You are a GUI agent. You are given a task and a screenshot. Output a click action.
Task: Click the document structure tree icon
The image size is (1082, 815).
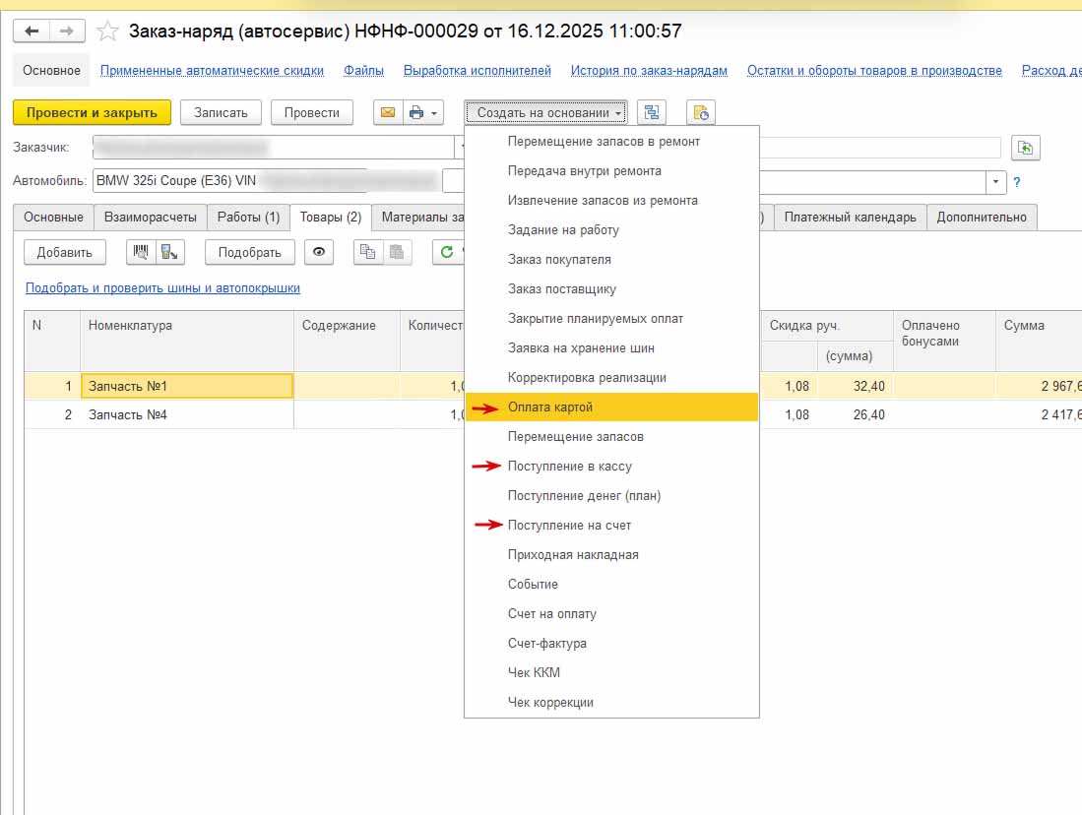tap(651, 112)
